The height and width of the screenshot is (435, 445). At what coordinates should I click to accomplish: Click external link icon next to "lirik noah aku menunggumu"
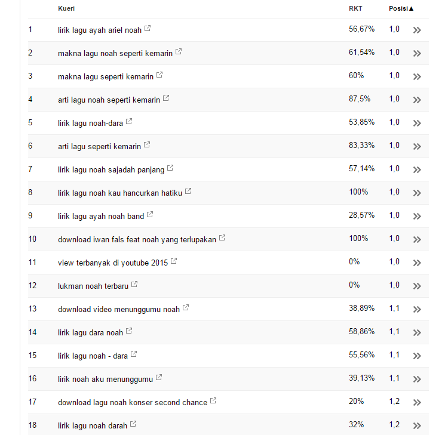coord(158,378)
